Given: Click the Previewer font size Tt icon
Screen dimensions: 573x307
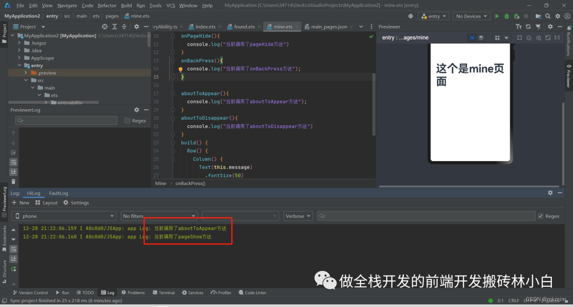Looking at the screenshot, I should (518, 27).
